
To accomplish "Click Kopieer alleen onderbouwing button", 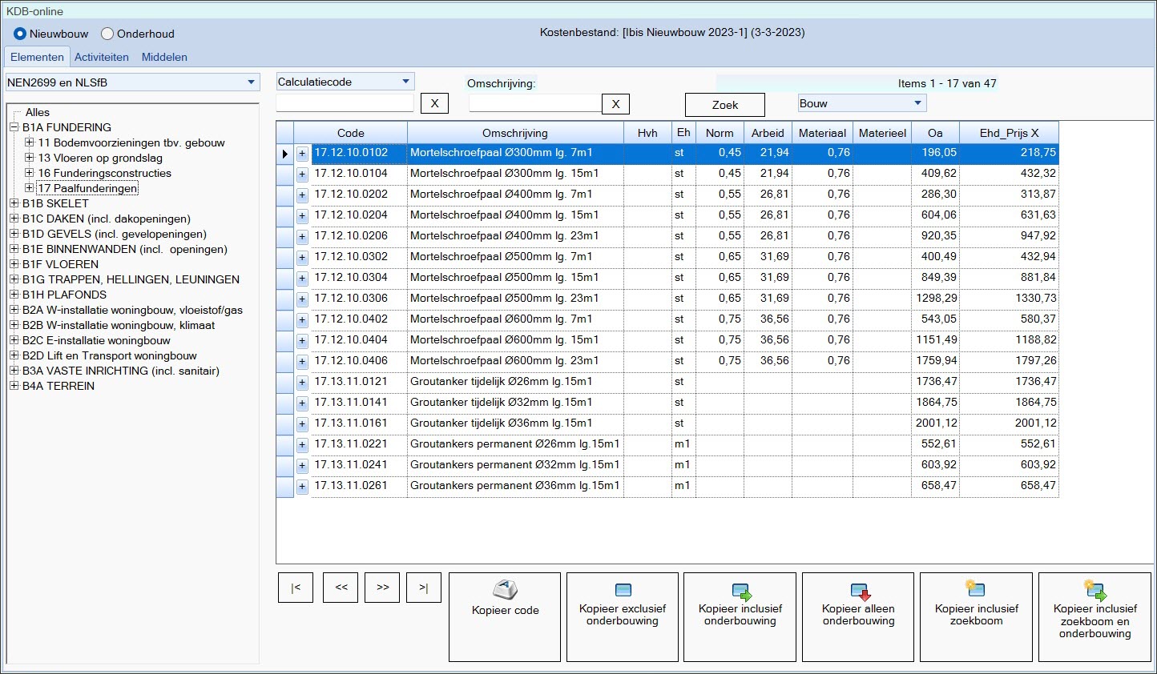I will click(x=858, y=617).
